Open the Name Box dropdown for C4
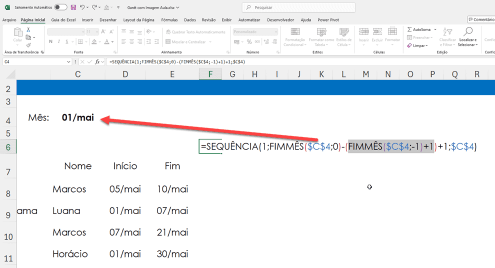The width and height of the screenshot is (495, 268). [68, 62]
